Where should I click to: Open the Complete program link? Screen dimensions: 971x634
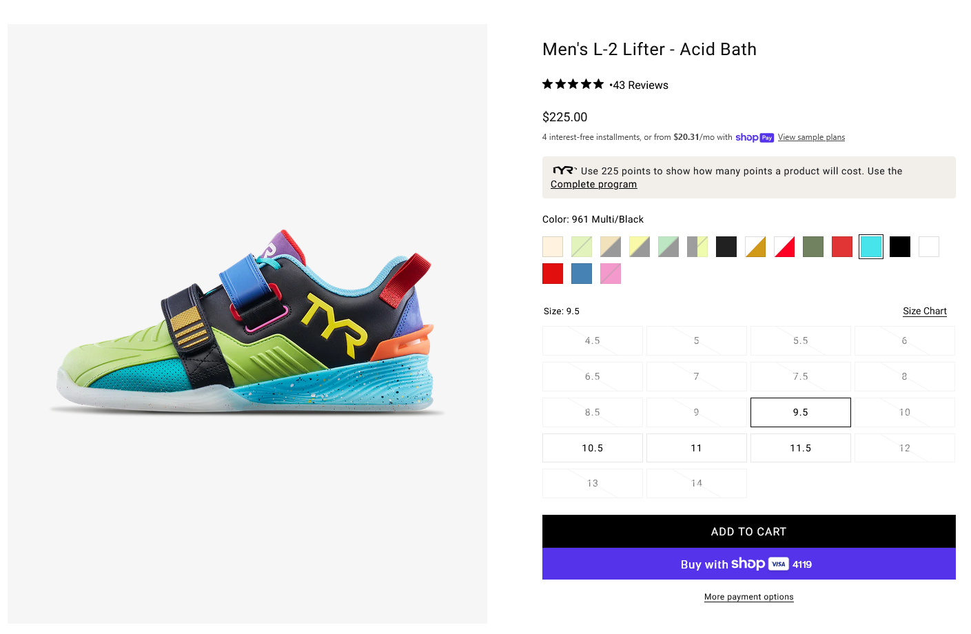click(x=593, y=184)
